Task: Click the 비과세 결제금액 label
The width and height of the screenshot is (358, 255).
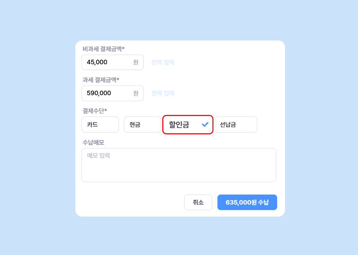Action: point(103,49)
